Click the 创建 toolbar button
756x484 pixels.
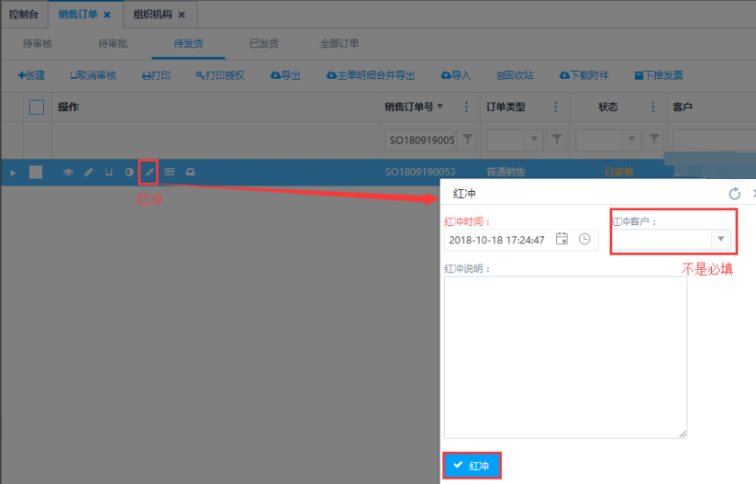tap(31, 75)
